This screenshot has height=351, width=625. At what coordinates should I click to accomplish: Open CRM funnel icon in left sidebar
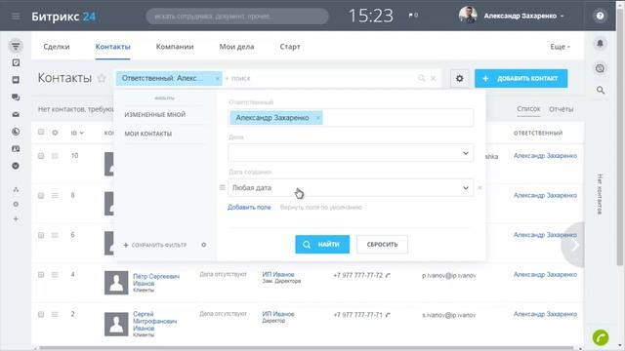click(x=16, y=46)
